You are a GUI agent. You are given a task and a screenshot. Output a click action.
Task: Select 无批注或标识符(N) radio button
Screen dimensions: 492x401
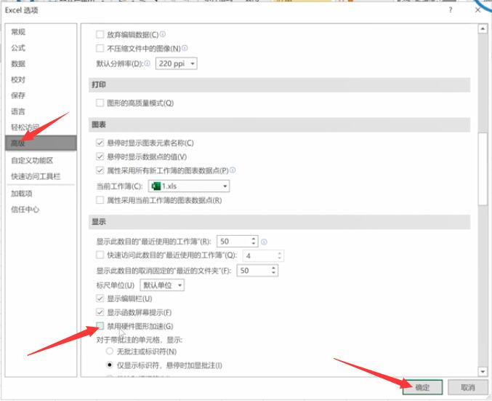tap(109, 351)
